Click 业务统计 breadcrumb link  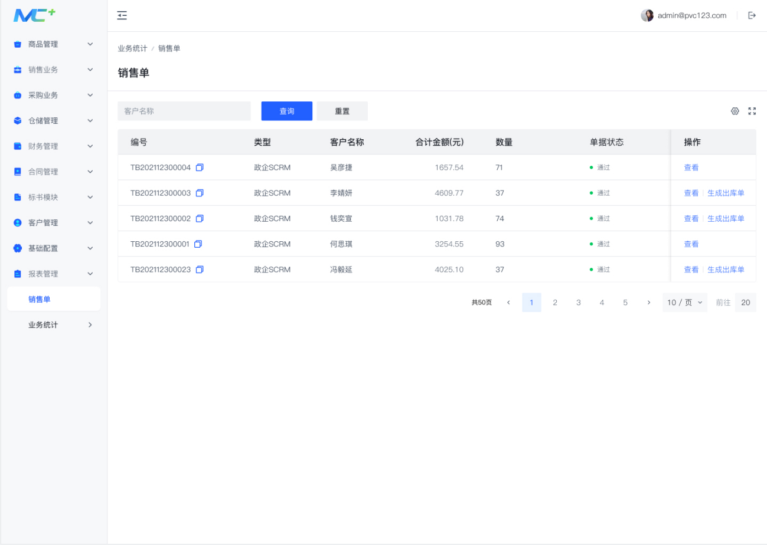coord(132,48)
